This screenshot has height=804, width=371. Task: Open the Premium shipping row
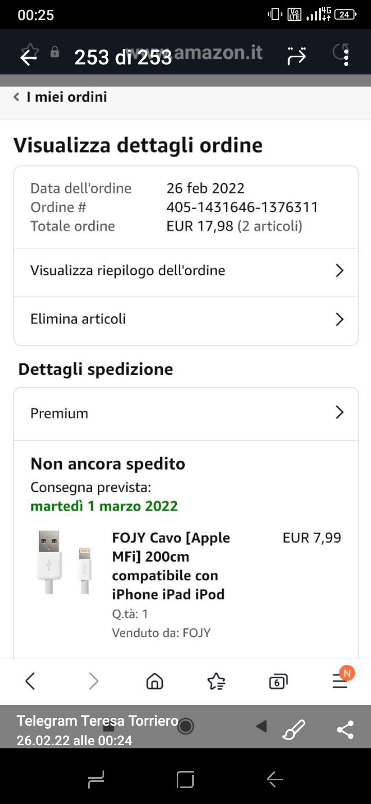155,413
